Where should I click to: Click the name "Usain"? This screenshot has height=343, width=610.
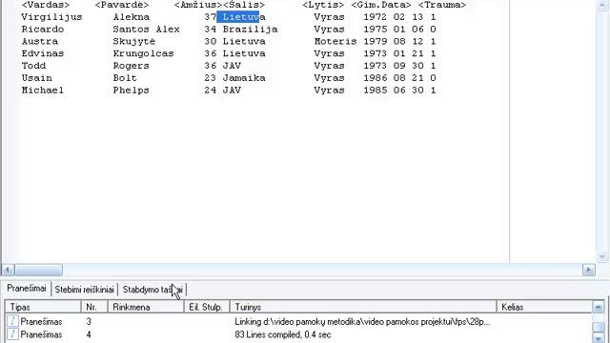[36, 78]
